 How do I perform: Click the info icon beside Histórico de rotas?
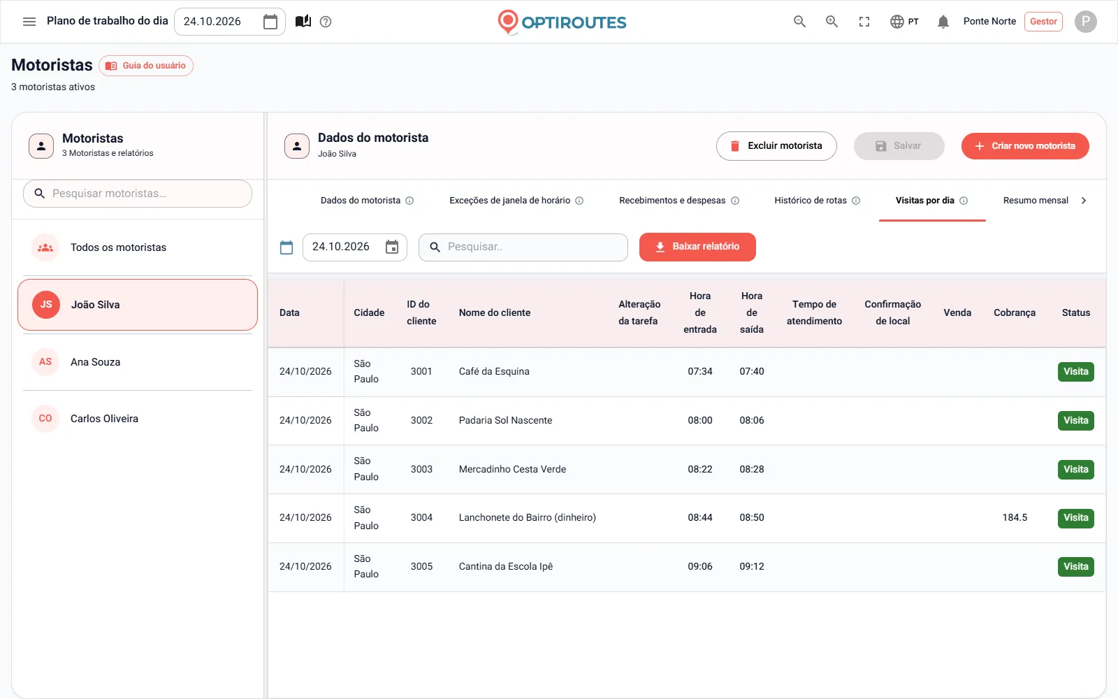(856, 201)
